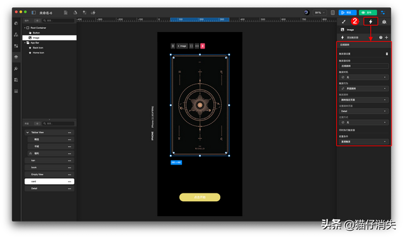Open the precondition dropdown at panel bottom
403x237 pixels.
364,142
